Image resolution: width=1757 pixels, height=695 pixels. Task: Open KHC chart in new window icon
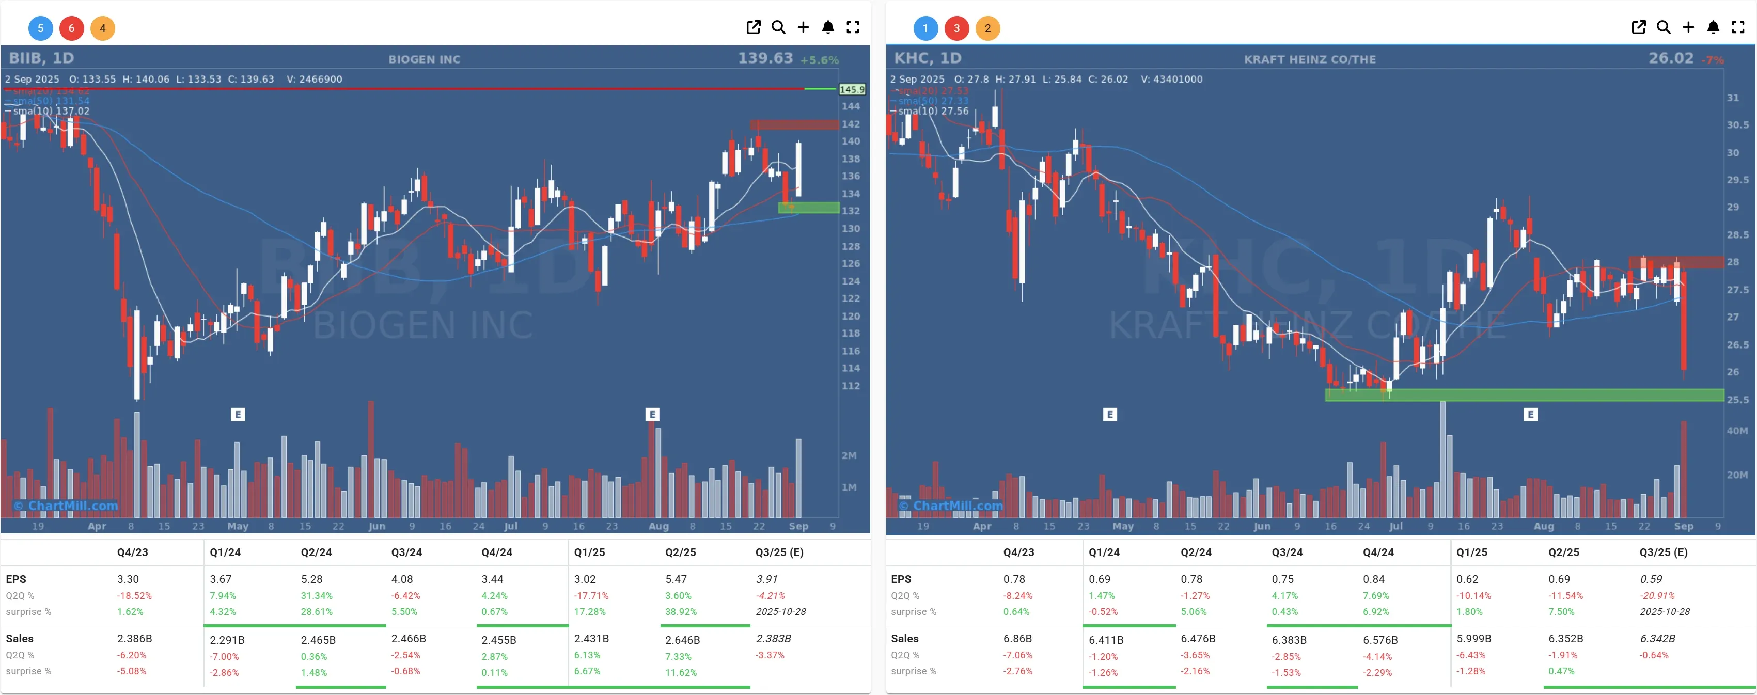[x=1638, y=27]
